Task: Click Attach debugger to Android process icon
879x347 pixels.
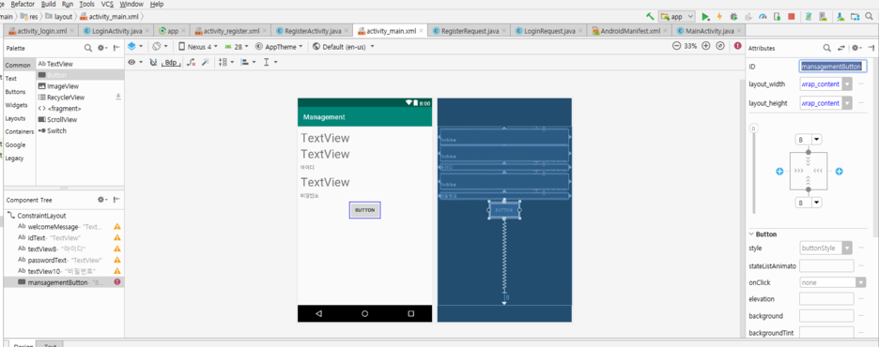Action: 777,17
